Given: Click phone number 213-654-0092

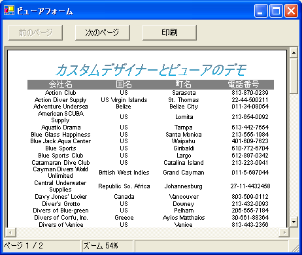Looking at the screenshot, I should click(x=250, y=117).
